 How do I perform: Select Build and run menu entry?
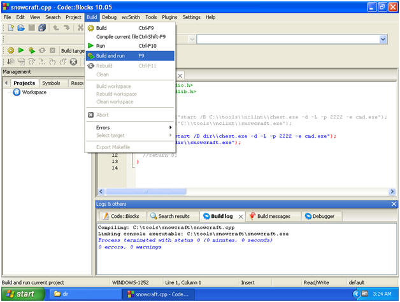[x=130, y=55]
